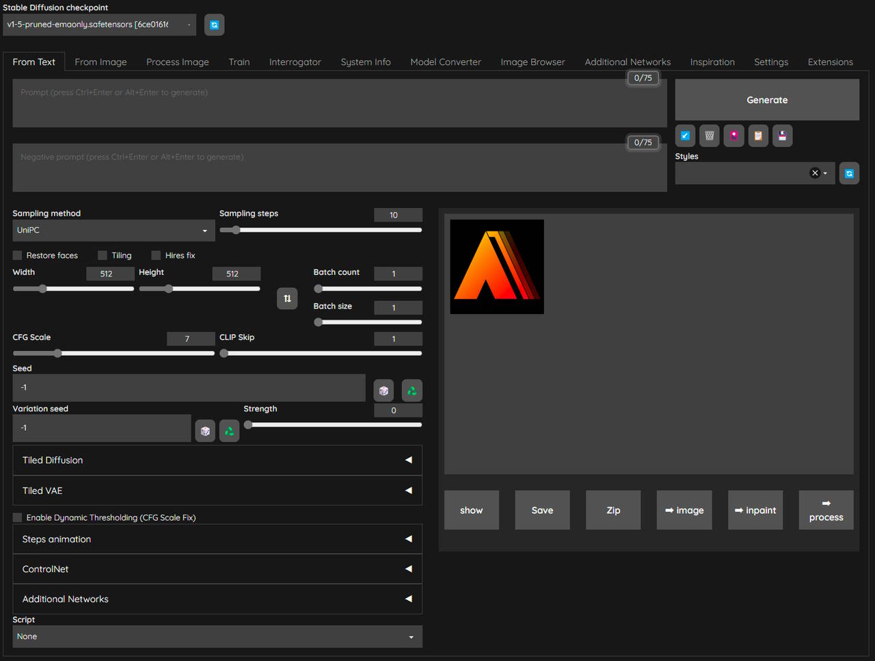Screen dimensions: 875x661
Task: Open the Script dropdown
Action: click(x=217, y=636)
